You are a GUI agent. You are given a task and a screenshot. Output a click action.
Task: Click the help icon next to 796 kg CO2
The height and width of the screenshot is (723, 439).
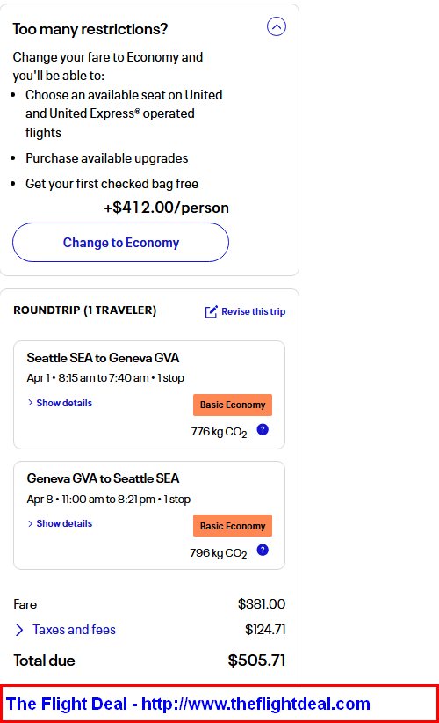point(263,550)
